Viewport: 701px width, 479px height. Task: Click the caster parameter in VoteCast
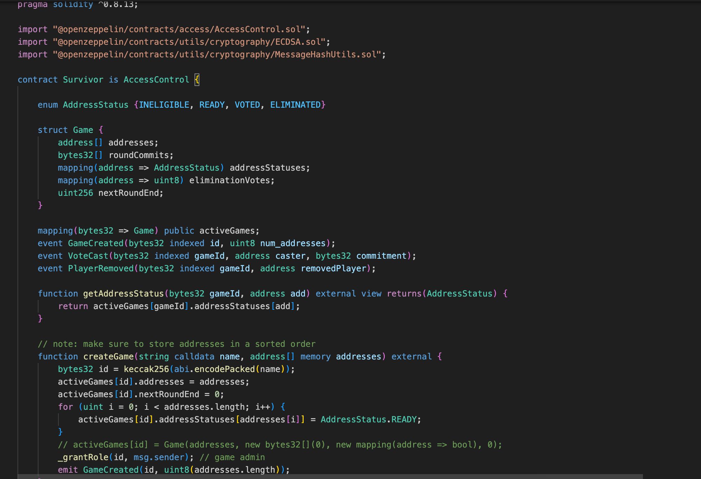tap(290, 256)
